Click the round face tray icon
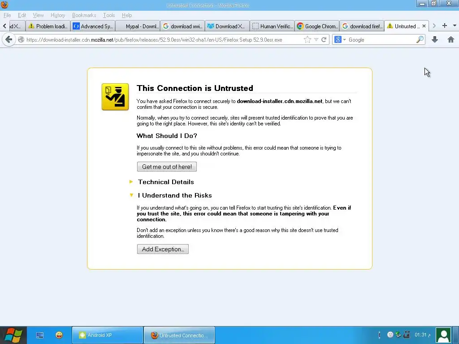Viewport: 459px width, 344px height. 390,335
